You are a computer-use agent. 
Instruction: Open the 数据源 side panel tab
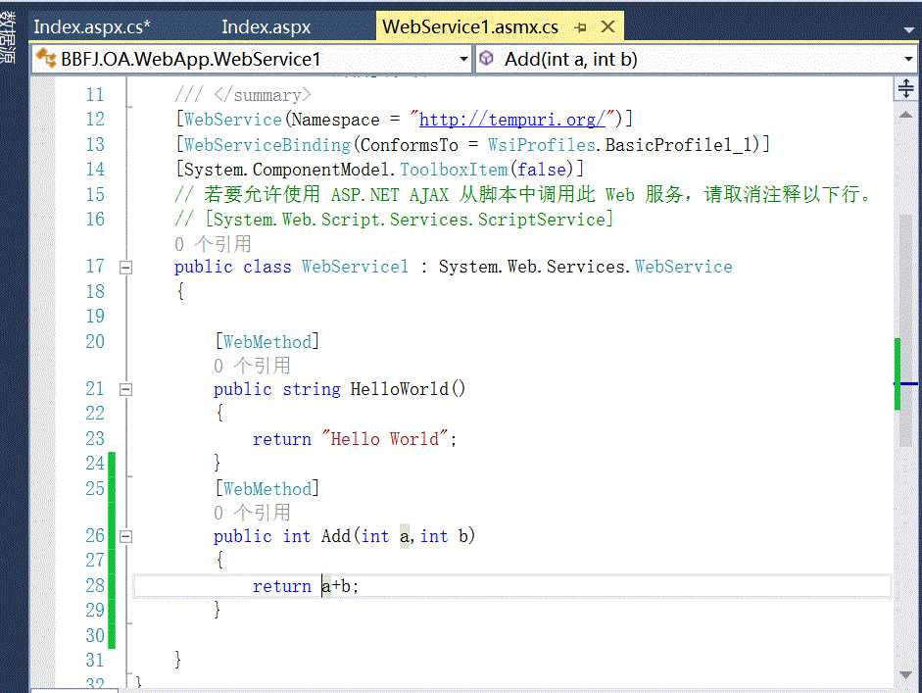point(7,37)
